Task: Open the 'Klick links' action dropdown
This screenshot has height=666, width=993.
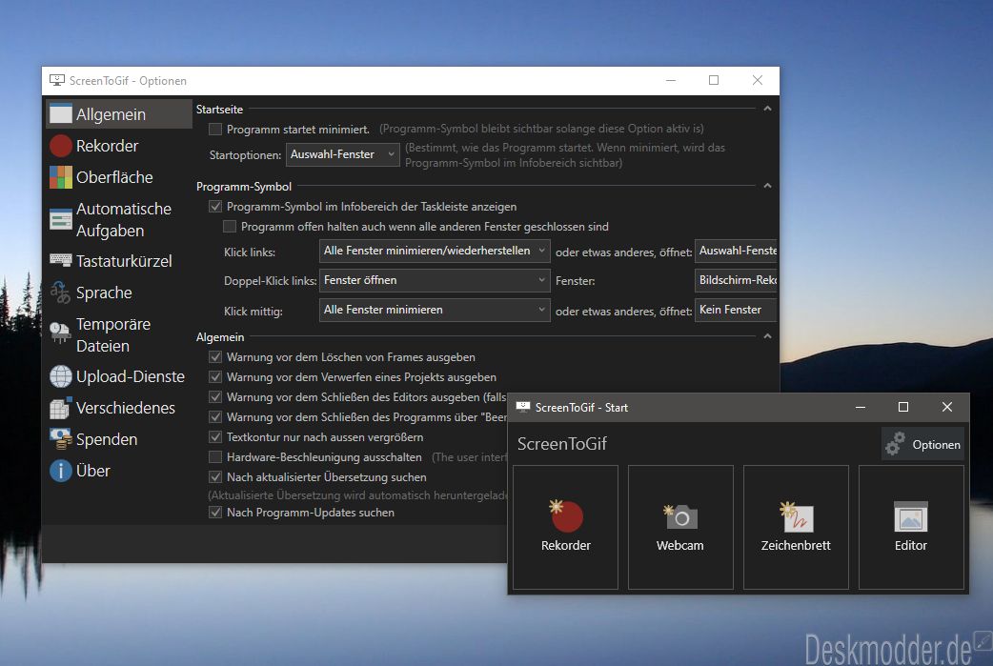Action: (x=435, y=252)
